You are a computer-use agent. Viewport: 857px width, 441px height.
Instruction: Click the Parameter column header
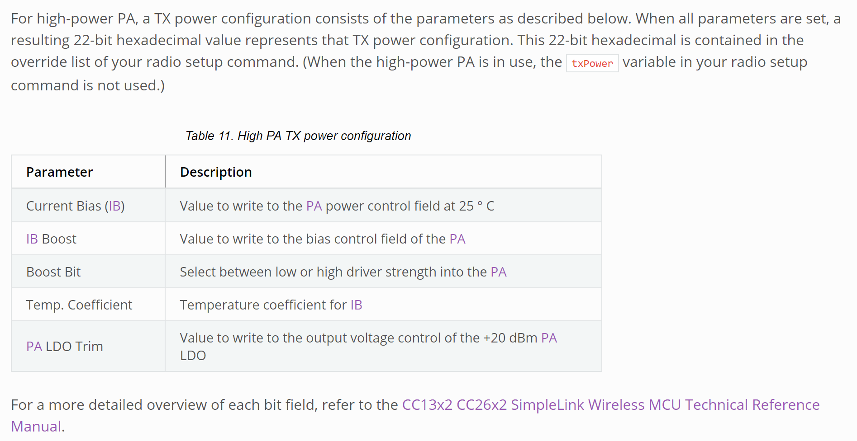59,172
